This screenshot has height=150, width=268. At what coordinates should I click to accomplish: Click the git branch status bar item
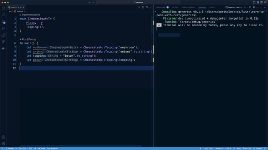point(10,148)
